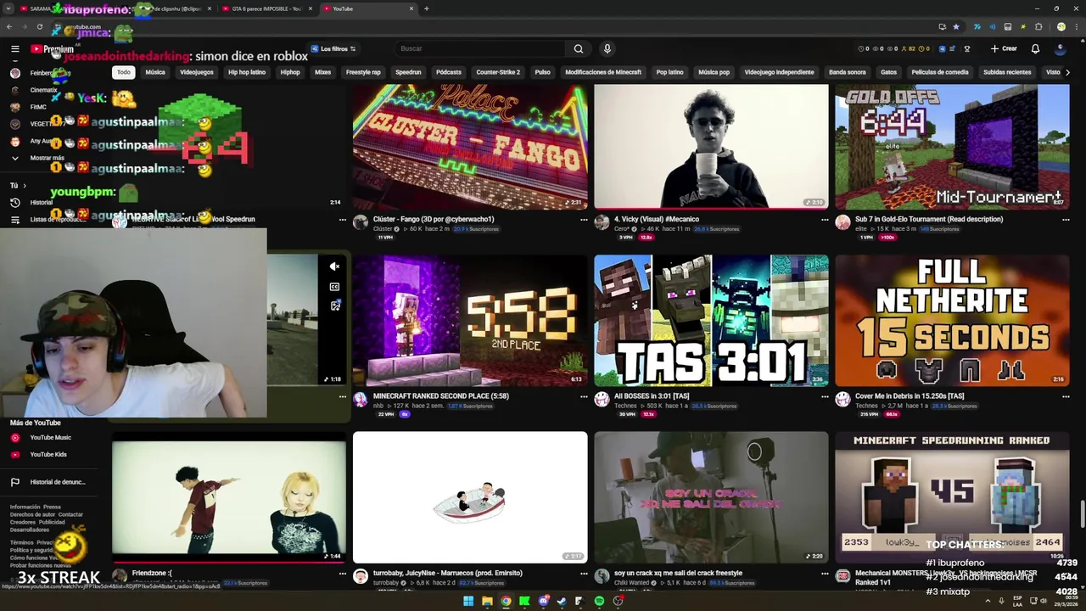Open the Clúster - Fango video thumbnail
Screen dimensions: 1086x611
(x=469, y=145)
